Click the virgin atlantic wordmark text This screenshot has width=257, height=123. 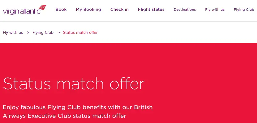coord(21,12)
